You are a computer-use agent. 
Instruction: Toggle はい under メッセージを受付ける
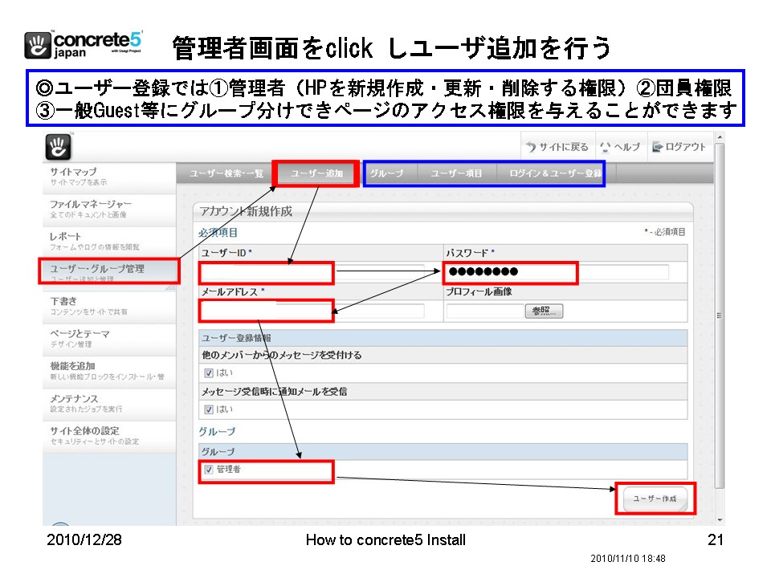pos(209,373)
